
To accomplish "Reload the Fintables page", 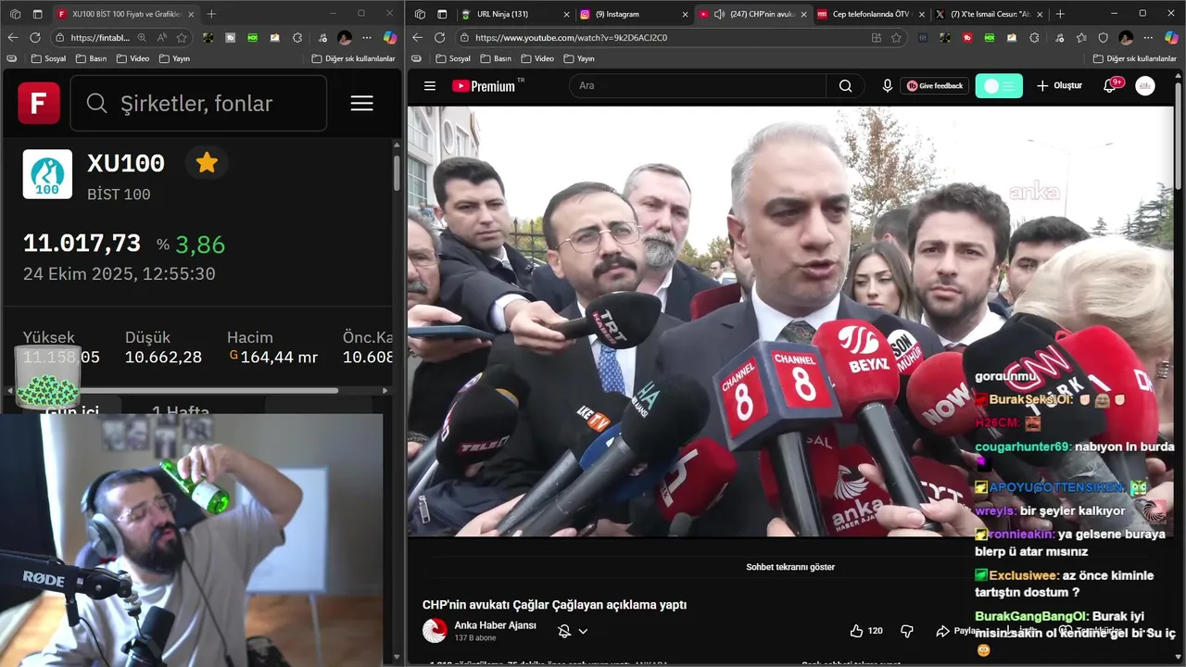I will coord(35,37).
